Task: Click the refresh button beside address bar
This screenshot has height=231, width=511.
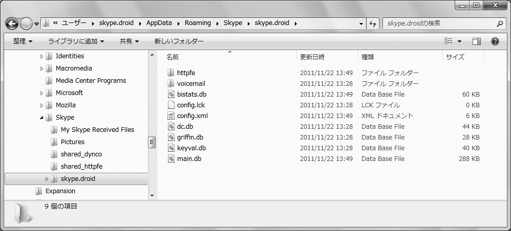Action: [373, 24]
